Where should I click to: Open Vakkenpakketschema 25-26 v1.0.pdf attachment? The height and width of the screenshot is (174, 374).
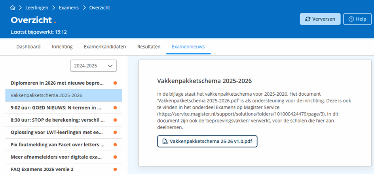[207, 141]
